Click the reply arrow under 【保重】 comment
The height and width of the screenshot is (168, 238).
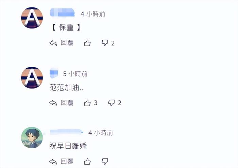53,43
